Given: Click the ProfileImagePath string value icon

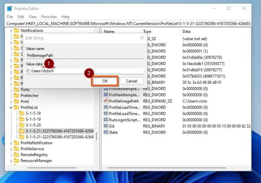Looking at the screenshot, I should coord(106,101).
